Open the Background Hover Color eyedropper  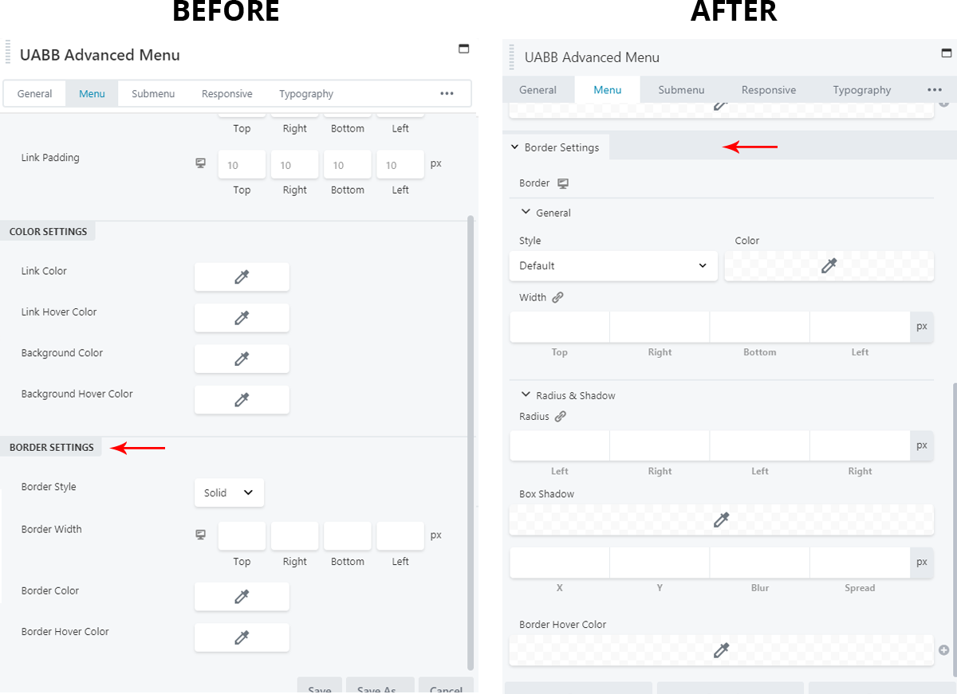click(242, 399)
